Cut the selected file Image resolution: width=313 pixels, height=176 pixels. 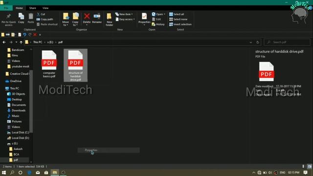pyautogui.click(x=41, y=14)
